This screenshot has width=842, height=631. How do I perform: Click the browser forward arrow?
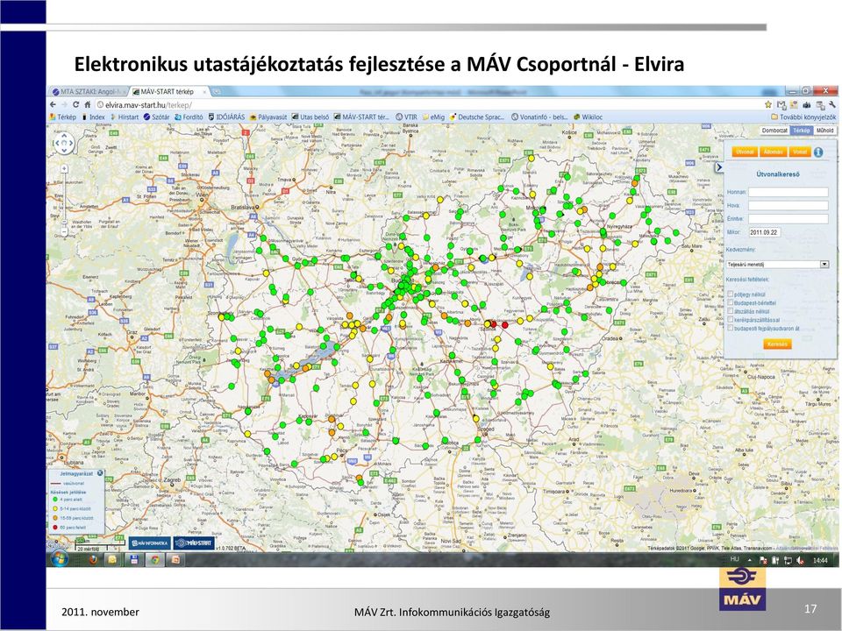click(64, 104)
